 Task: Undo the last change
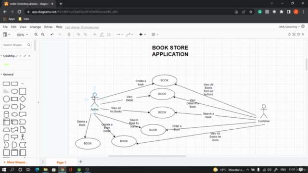[52, 35]
